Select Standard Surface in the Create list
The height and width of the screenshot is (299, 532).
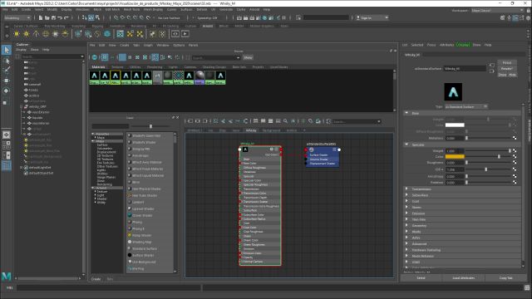(x=145, y=248)
